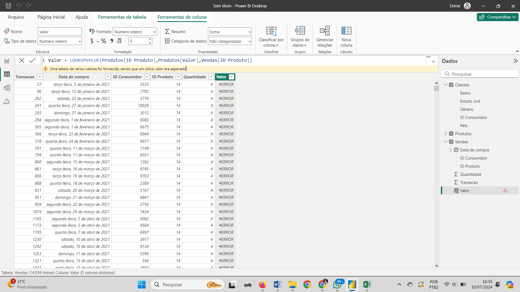520x292 pixels.
Task: Switch to Ajuda tab
Action: click(x=82, y=17)
